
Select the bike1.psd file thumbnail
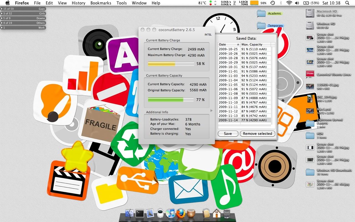(310, 111)
